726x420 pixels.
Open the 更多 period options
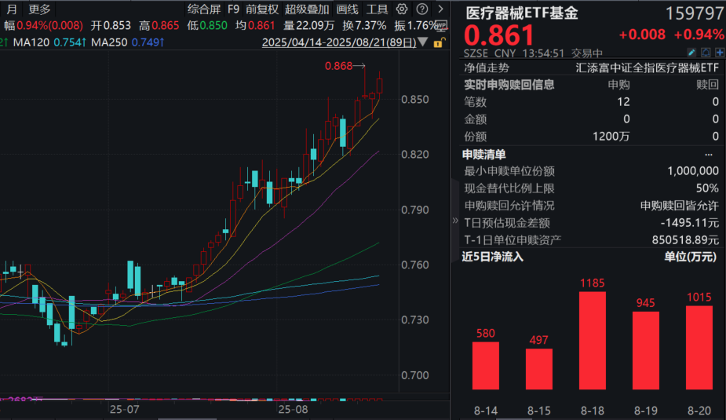coord(38,9)
